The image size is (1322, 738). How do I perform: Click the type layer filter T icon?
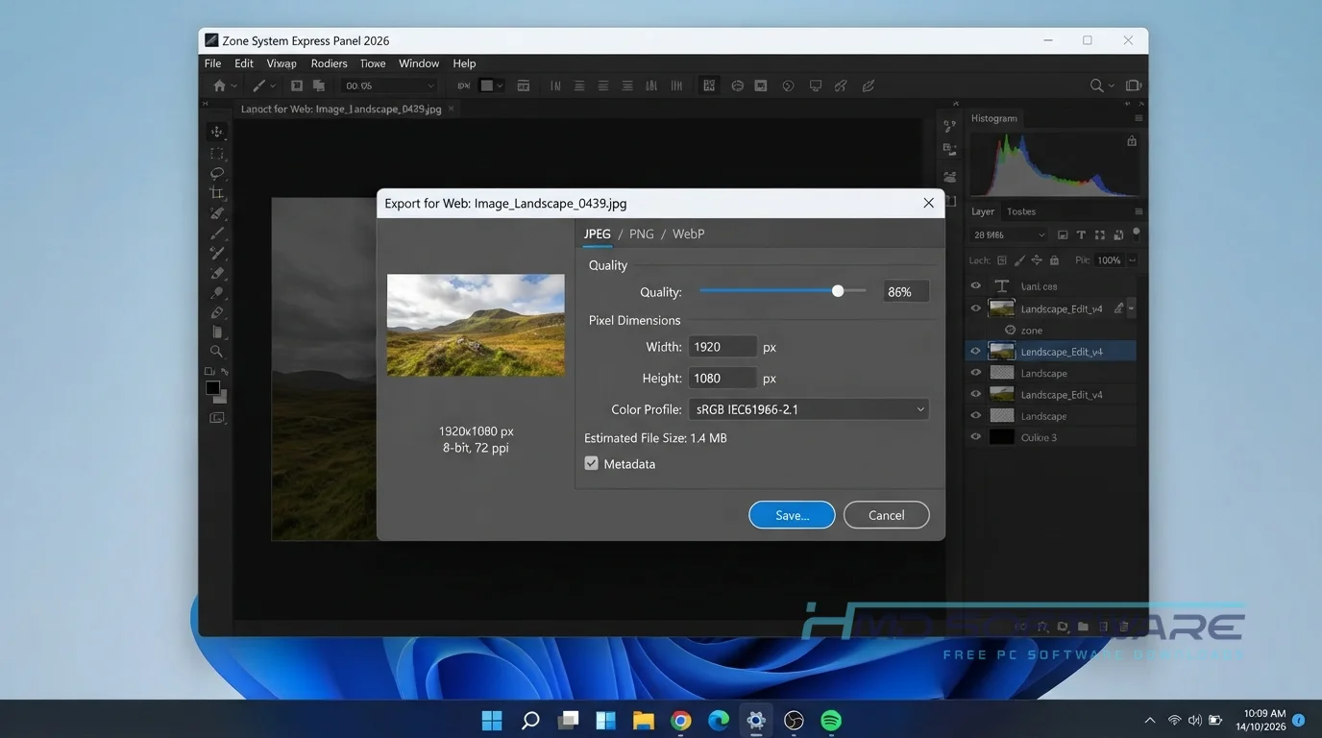click(x=1081, y=234)
